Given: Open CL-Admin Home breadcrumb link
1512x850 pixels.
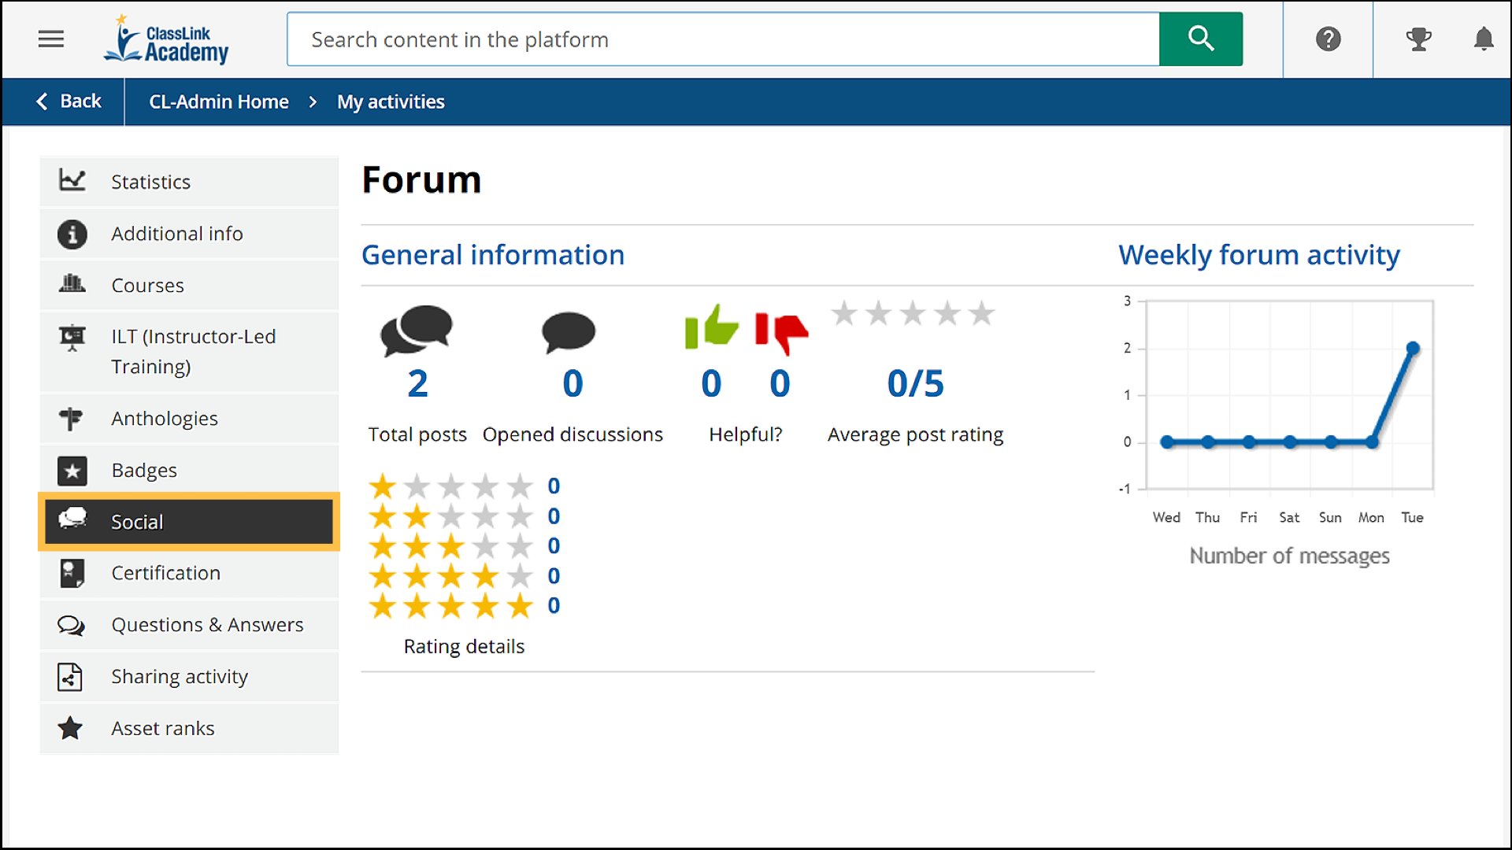Looking at the screenshot, I should click(219, 102).
